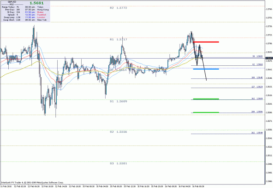Click the S1 1.5609 support label
This screenshot has width=273, height=188.
(x=118, y=101)
